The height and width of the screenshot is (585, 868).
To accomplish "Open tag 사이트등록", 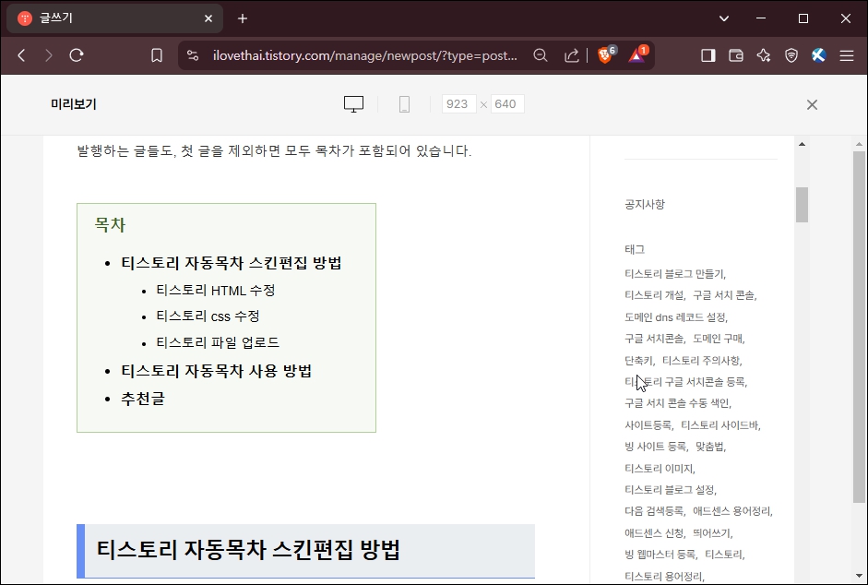I will (648, 424).
